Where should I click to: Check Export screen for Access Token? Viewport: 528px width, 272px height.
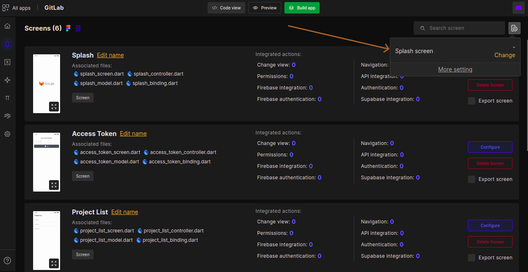point(471,179)
